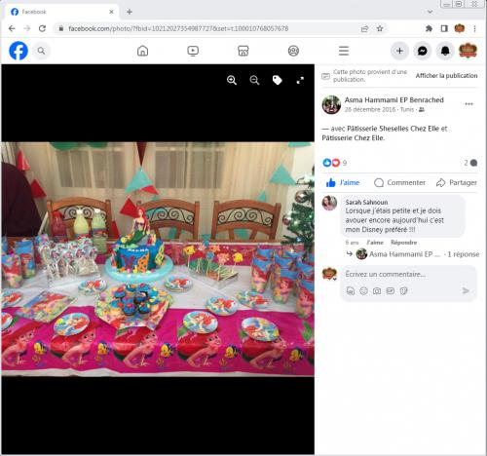Open the Groups icon

293,51
